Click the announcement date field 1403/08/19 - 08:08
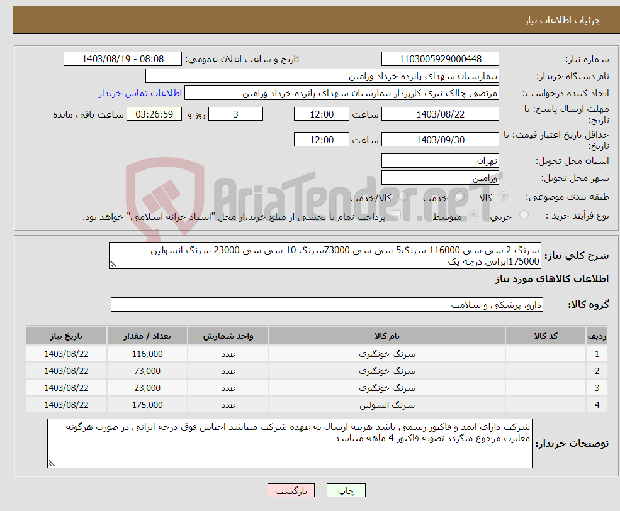620x511 pixels. coord(123,59)
